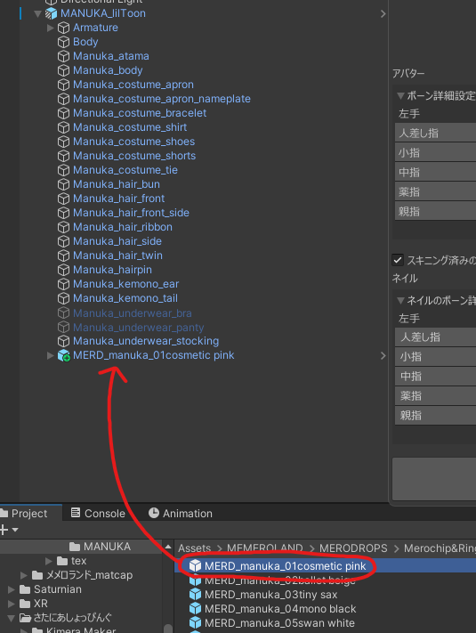Image resolution: width=476 pixels, height=633 pixels.
Task: Expand the tex folder
Action: tap(49, 561)
